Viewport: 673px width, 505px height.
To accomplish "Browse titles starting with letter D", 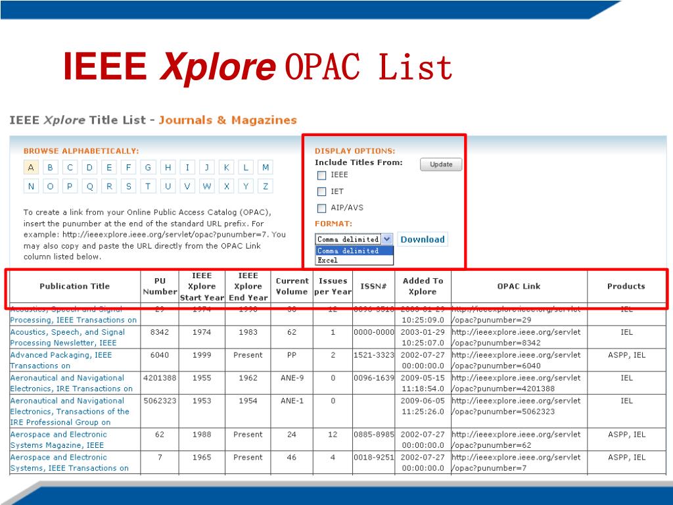I will point(89,168).
